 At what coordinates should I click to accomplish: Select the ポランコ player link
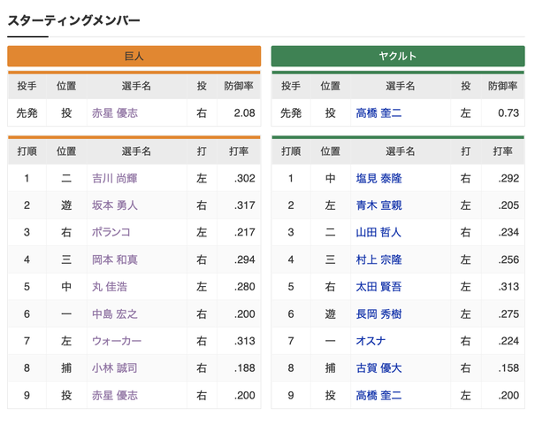[111, 232]
